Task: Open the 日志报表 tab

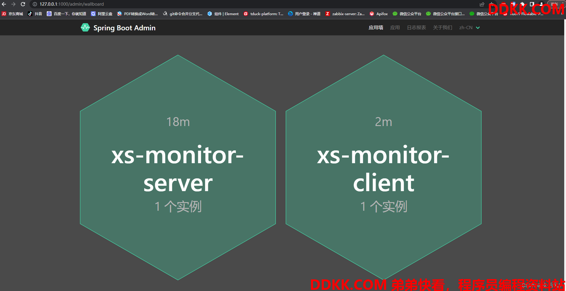Action: [x=416, y=28]
